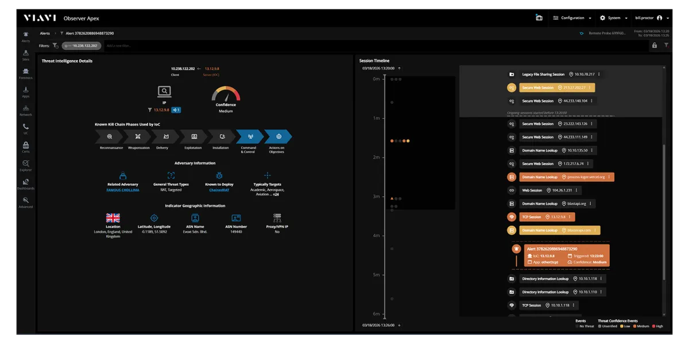Open Alerts in the left sidebar
The image size is (689, 340).
coord(26,36)
